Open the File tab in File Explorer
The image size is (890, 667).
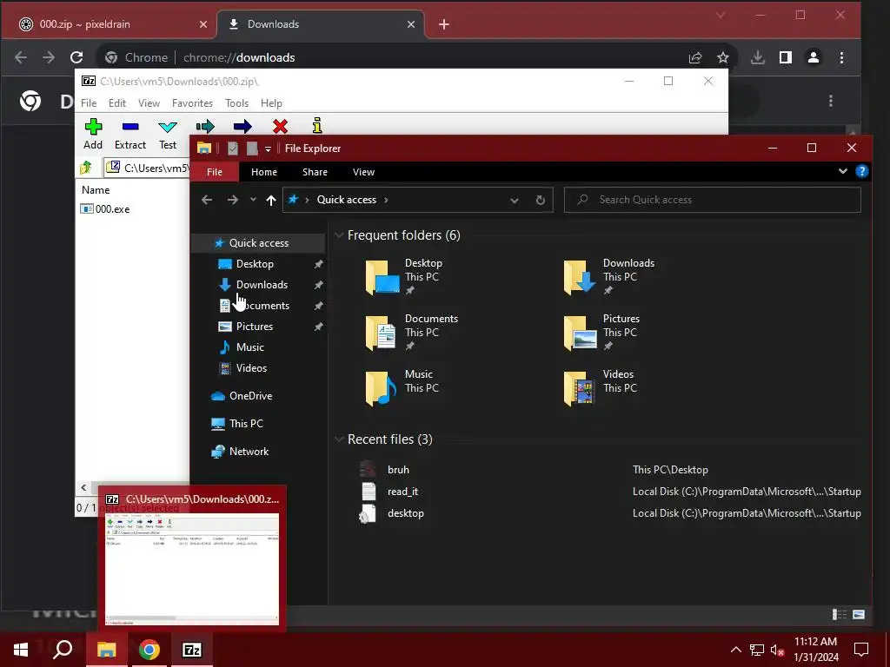[x=215, y=172]
